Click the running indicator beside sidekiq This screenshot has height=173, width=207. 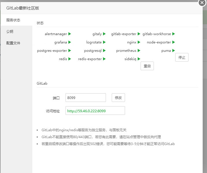(139, 59)
